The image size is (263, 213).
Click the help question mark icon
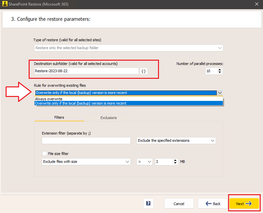click(148, 203)
